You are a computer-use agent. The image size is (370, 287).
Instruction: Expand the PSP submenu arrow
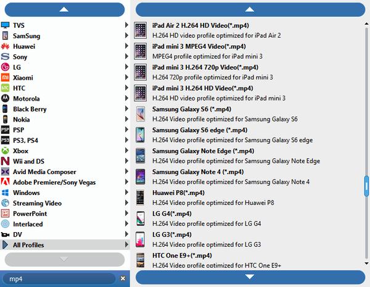126,130
